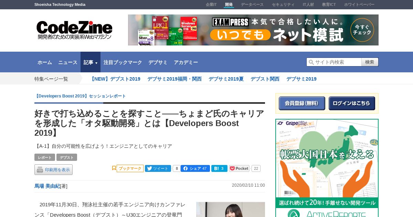413x217 pixels.
Task: Select the 開発 top media tab
Action: [229, 4]
